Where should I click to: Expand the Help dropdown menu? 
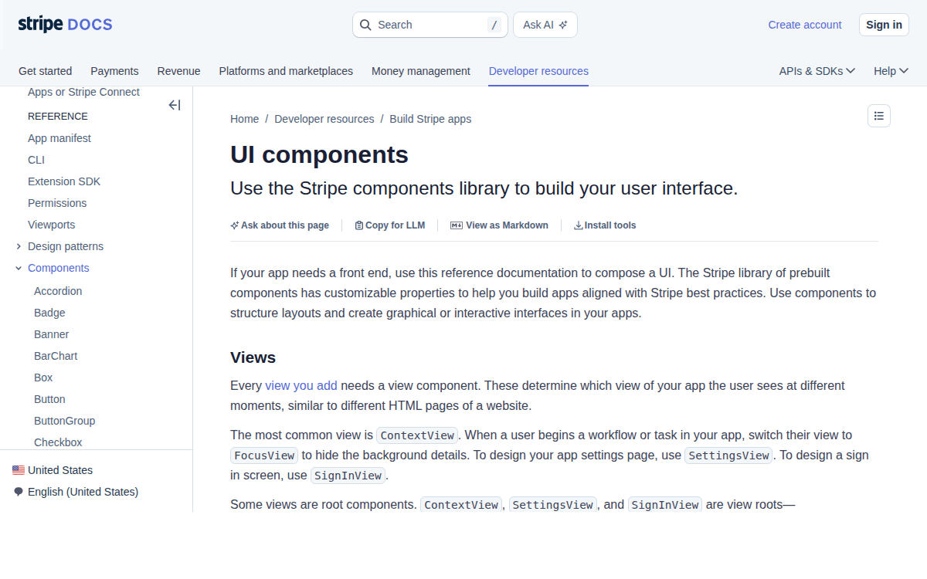(891, 71)
